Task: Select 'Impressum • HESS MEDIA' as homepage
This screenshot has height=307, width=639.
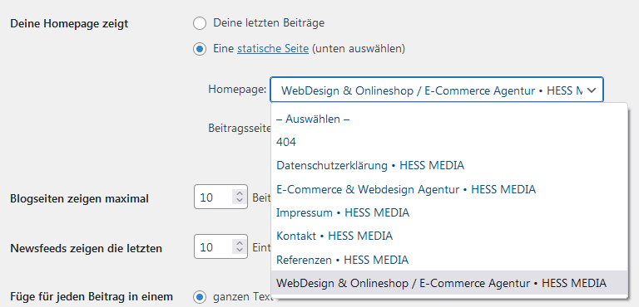Action: coord(449,212)
